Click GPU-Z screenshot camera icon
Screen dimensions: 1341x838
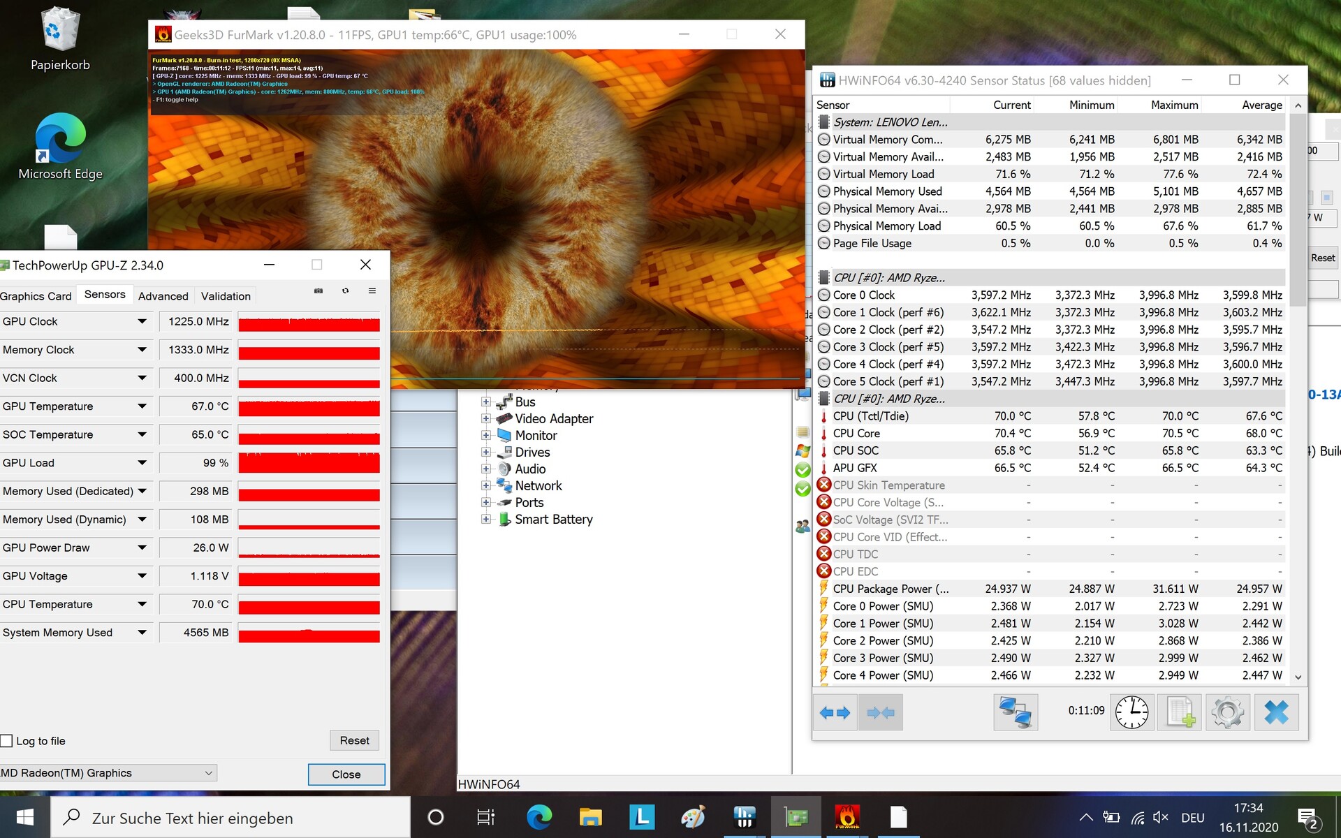[x=318, y=291]
